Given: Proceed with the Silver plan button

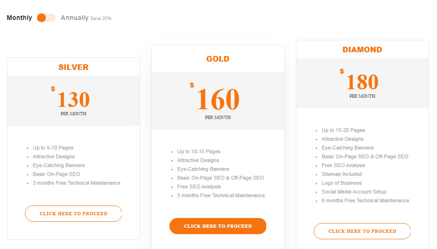Looking at the screenshot, I should [73, 214].
